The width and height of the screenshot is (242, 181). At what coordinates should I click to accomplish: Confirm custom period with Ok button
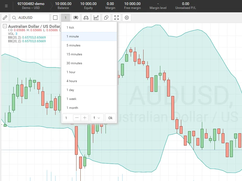point(110,118)
